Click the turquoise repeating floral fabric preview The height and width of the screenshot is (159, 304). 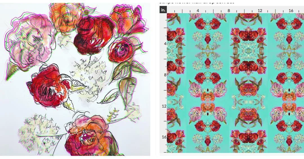pyautogui.click(x=235, y=83)
